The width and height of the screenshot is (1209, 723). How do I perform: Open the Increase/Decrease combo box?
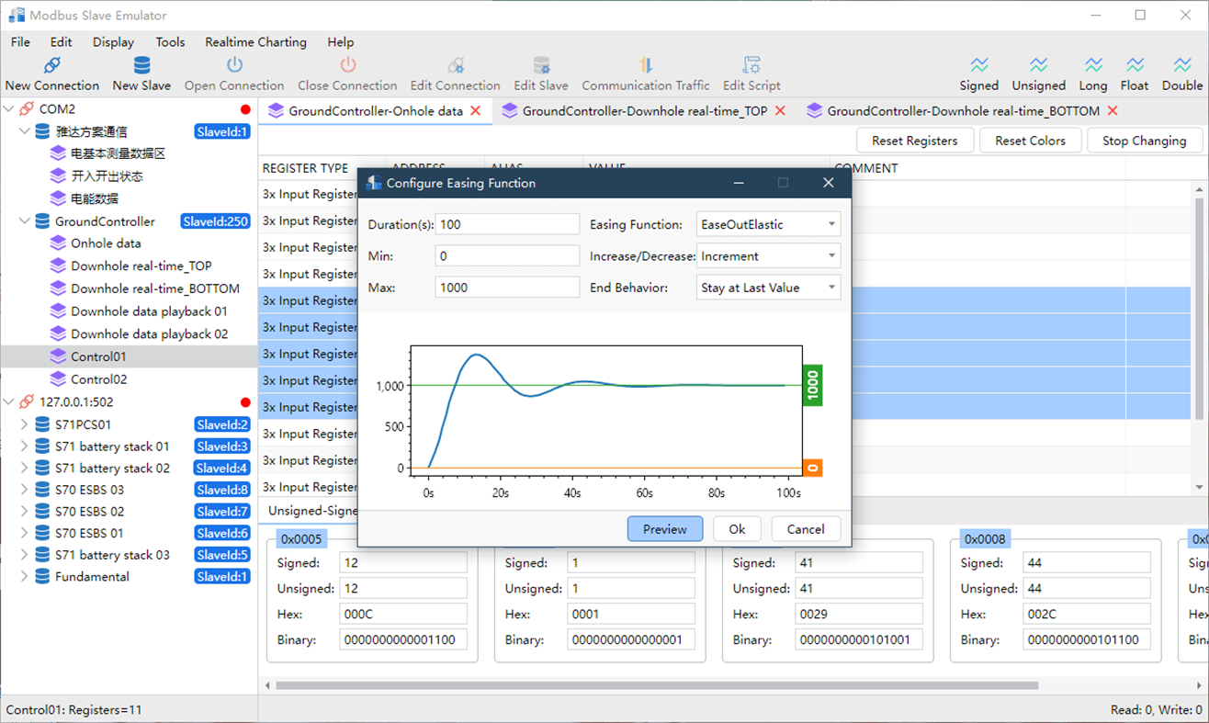click(768, 256)
